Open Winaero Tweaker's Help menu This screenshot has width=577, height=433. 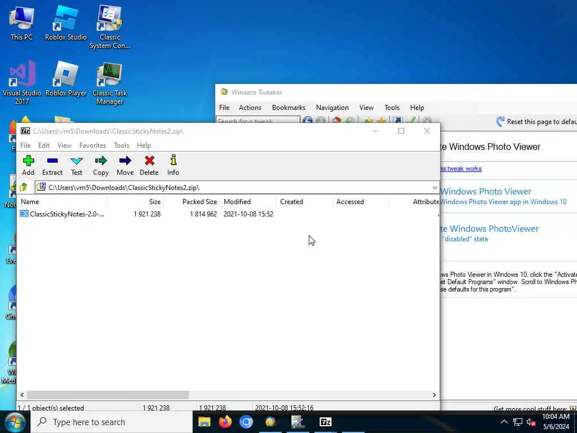click(417, 108)
